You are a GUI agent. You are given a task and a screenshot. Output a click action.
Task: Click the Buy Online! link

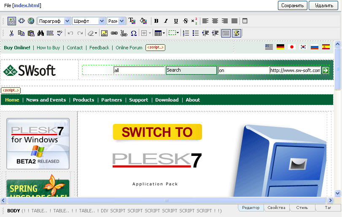pos(17,48)
